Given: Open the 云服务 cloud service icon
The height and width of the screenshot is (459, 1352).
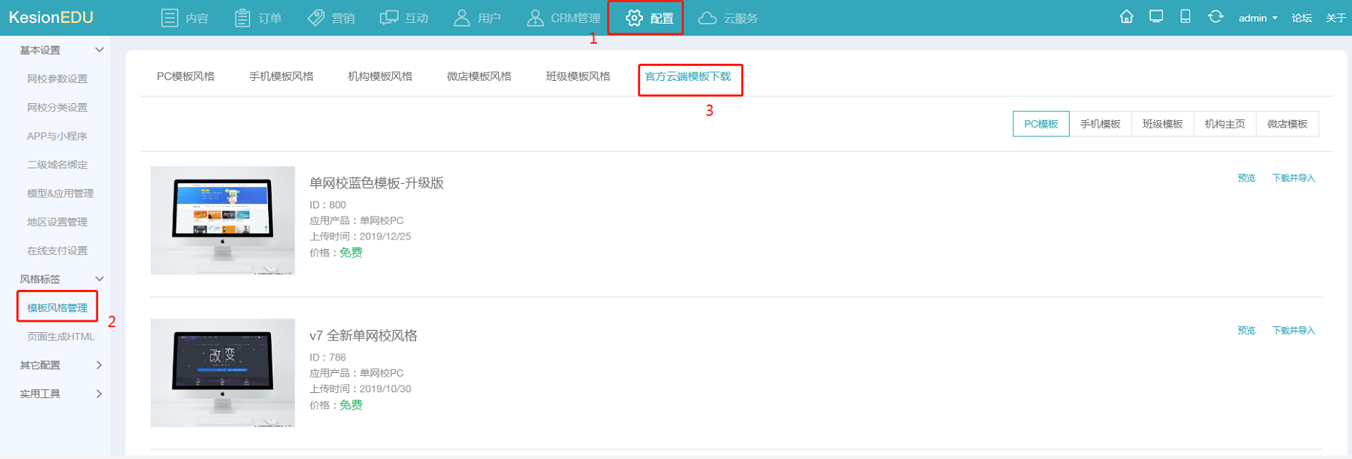Looking at the screenshot, I should pyautogui.click(x=708, y=18).
